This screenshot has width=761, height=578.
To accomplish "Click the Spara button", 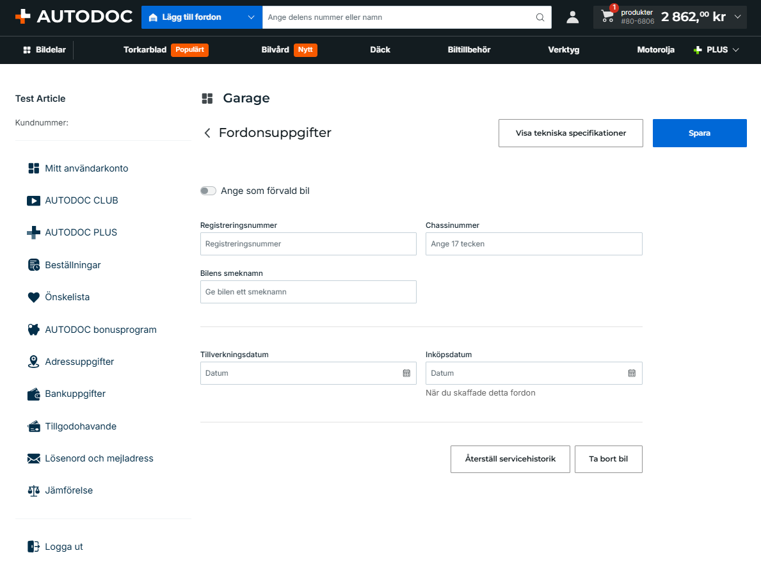I will 700,133.
